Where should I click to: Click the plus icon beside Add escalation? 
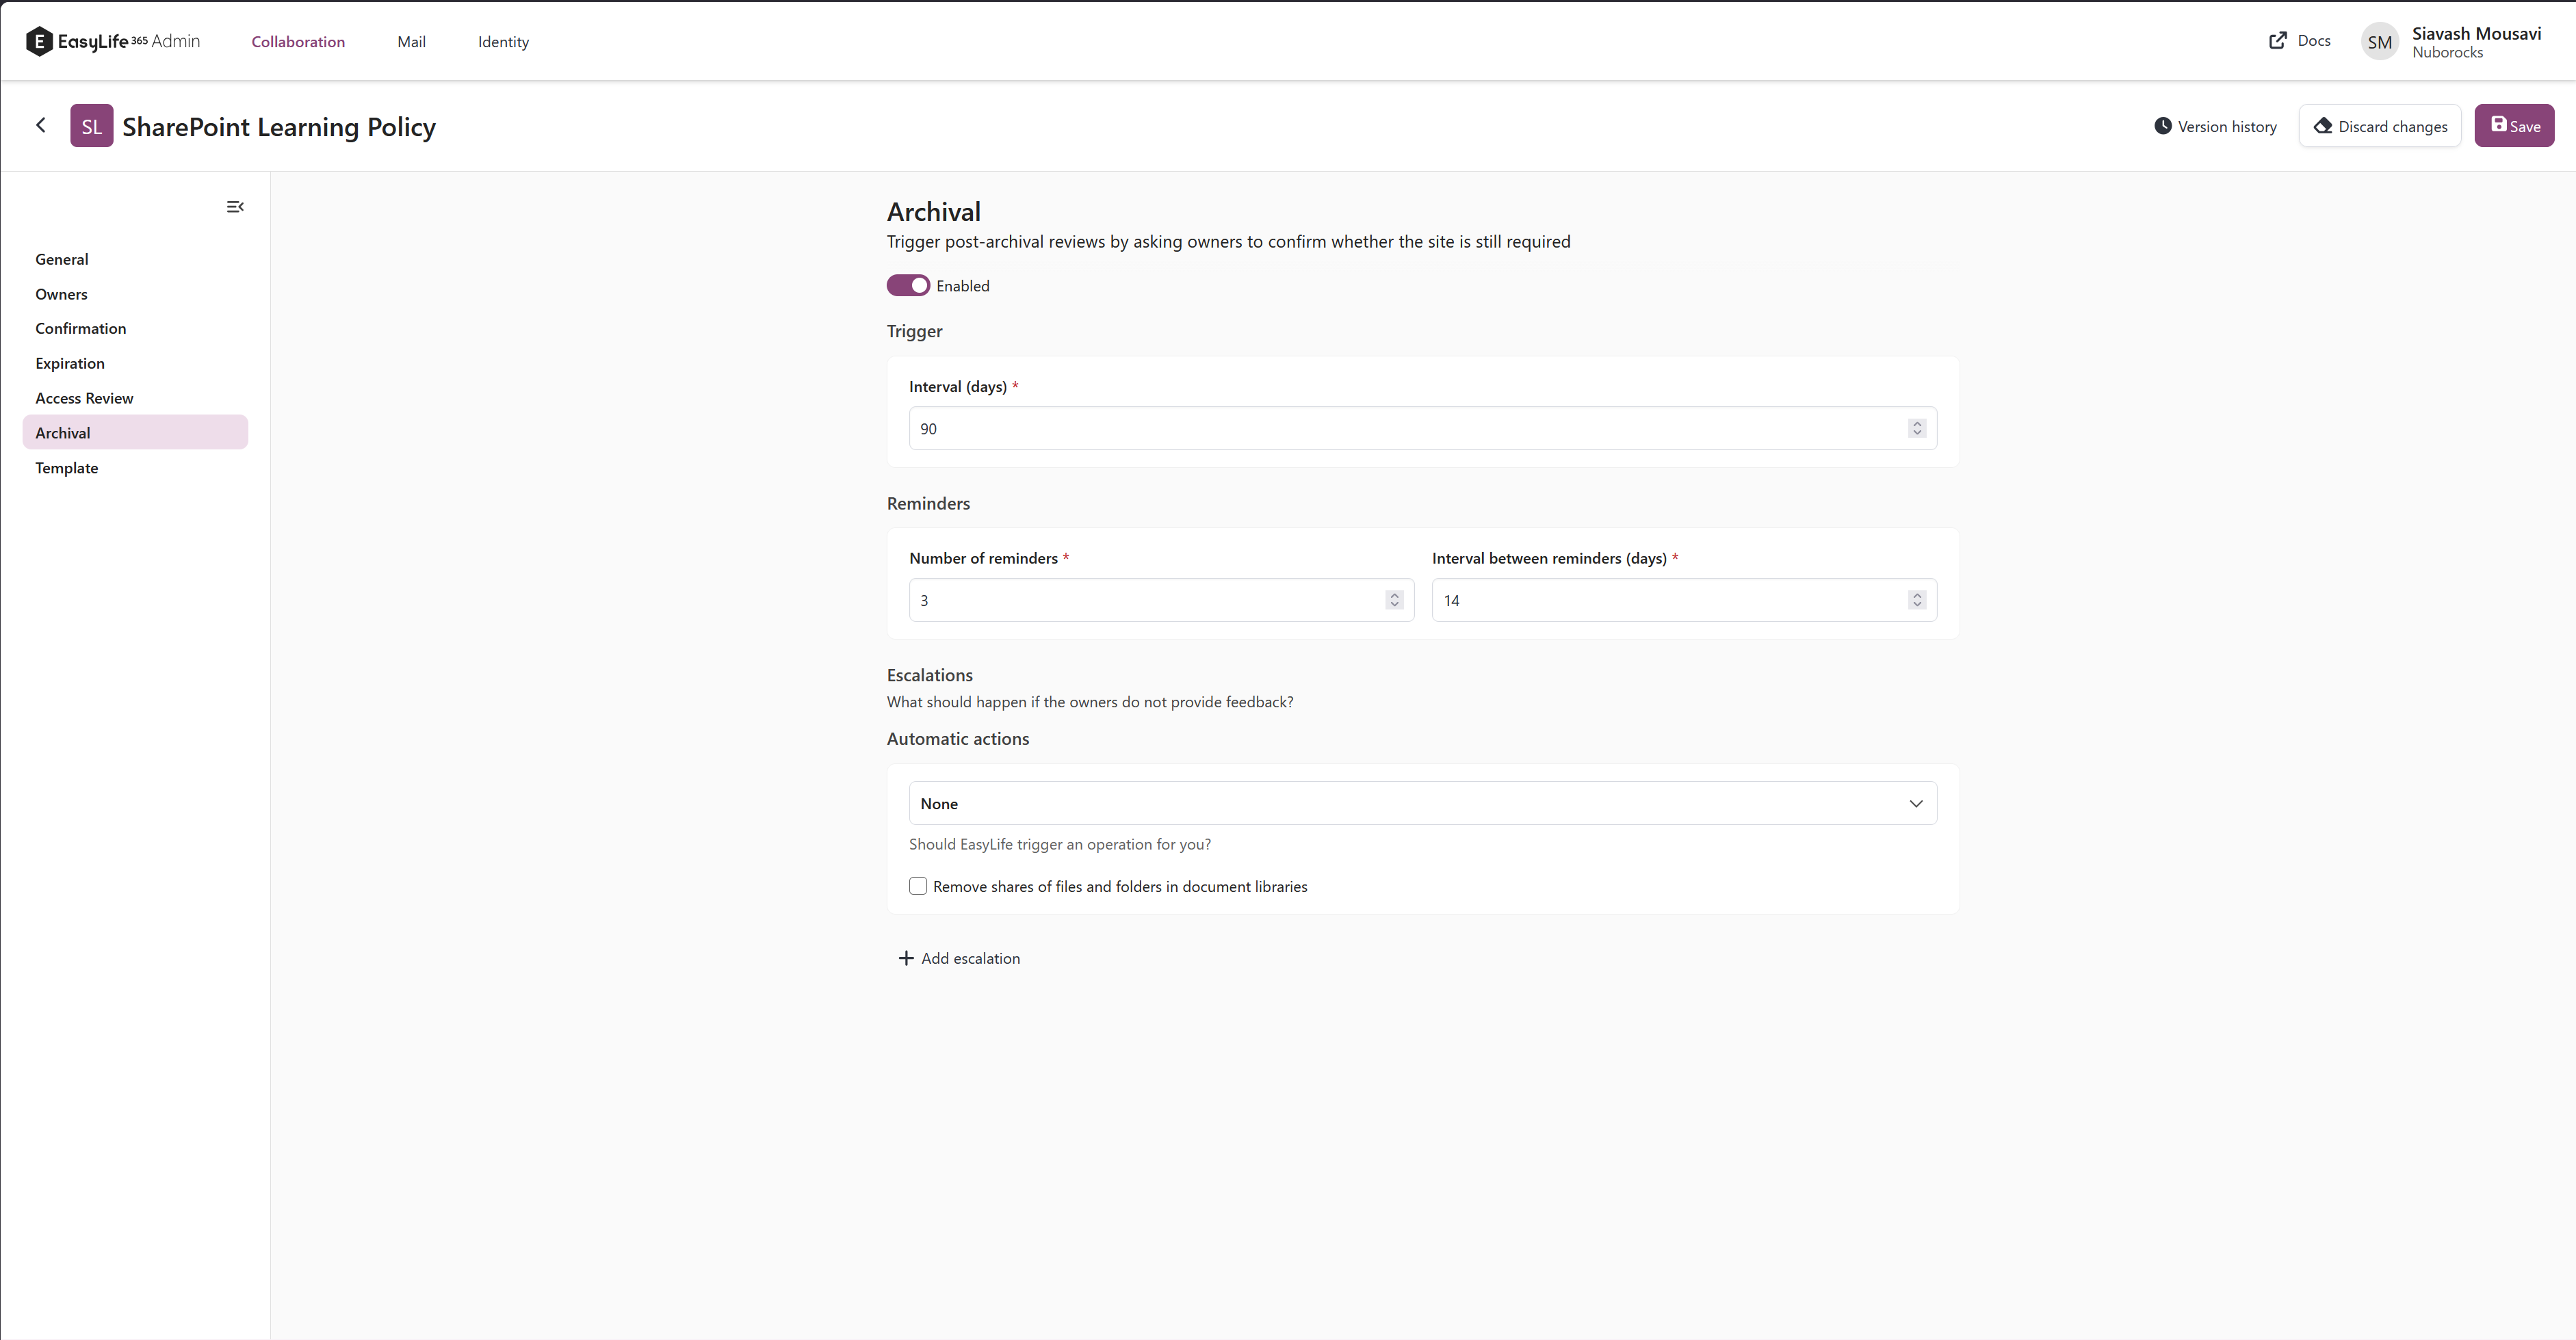pyautogui.click(x=906, y=958)
